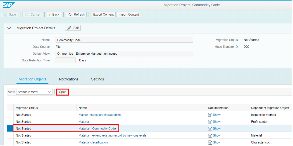This screenshot has height=146, width=293.
Task: Click the Data Retention Time field
Action: coord(66,61)
